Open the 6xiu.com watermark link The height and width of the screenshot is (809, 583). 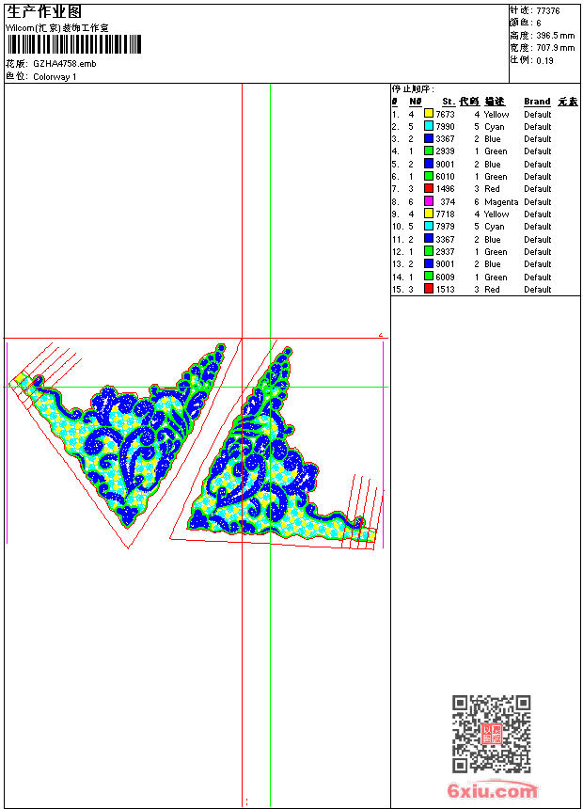tap(493, 790)
